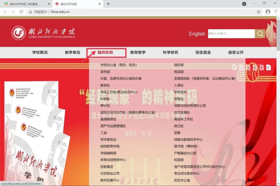Open the 教学单位 nav menu
This screenshot has width=280, height=186.
click(x=73, y=52)
